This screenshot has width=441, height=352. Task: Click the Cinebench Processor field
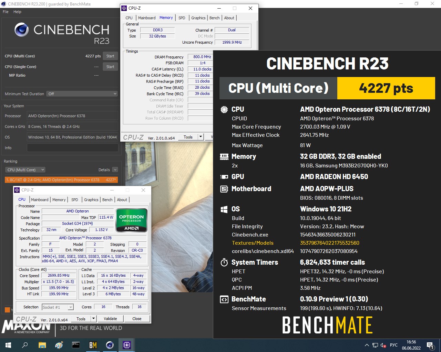point(73,116)
